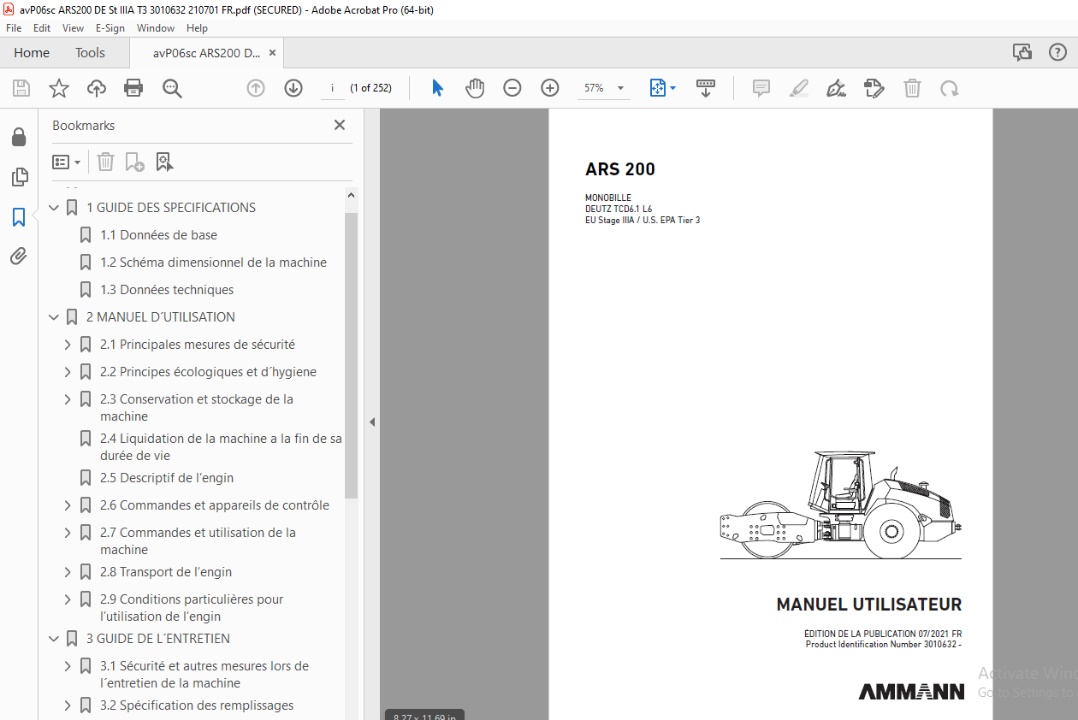The image size is (1078, 720).
Task: Click the Delete trash icon in toolbar
Action: pos(913,88)
